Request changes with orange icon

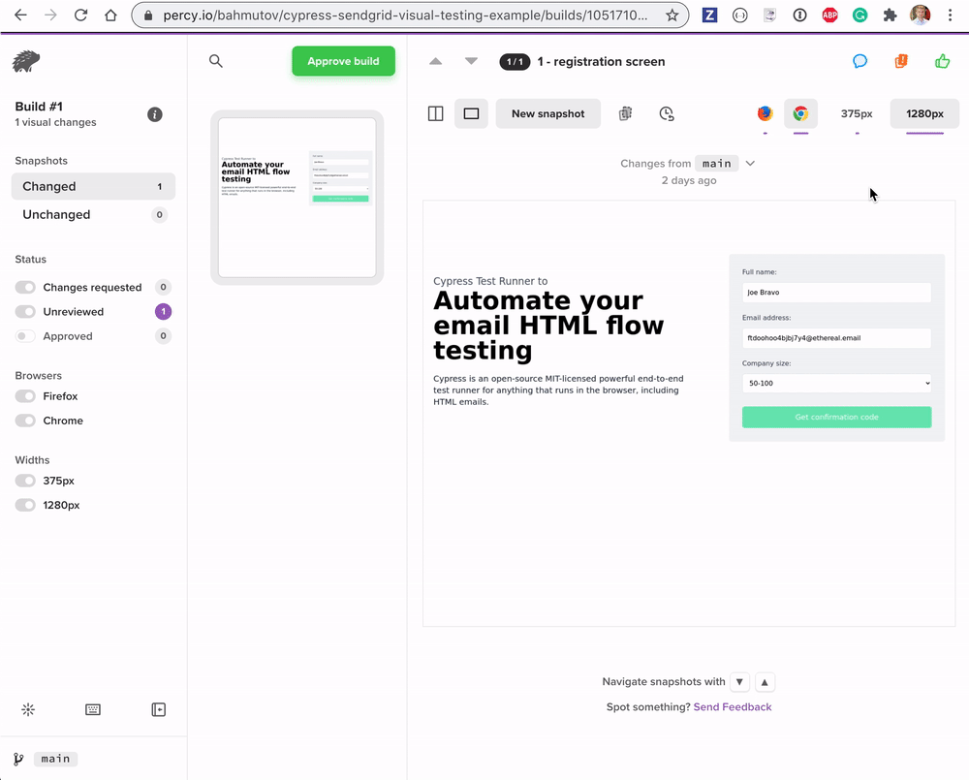901,61
